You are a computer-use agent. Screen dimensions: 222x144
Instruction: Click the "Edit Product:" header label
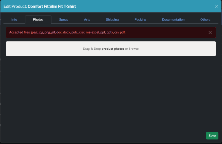click(x=15, y=6)
